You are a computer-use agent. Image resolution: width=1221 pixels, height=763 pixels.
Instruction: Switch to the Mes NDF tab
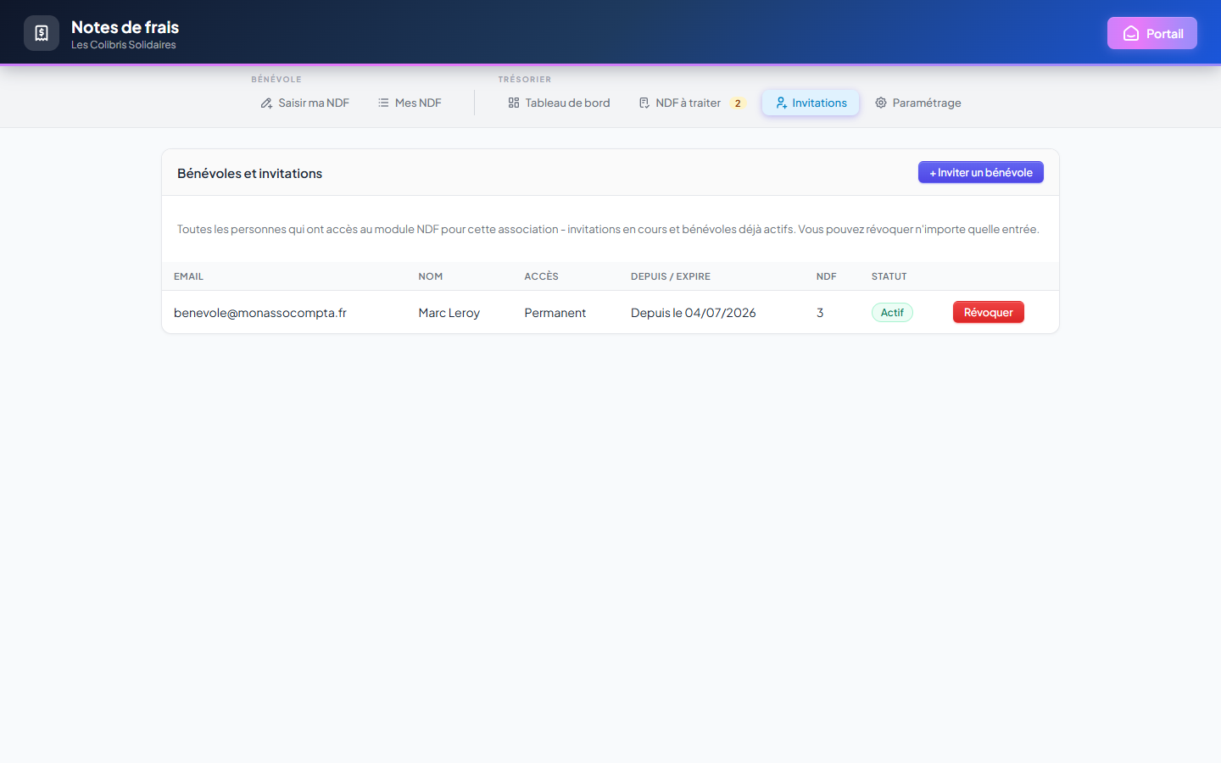tap(410, 103)
